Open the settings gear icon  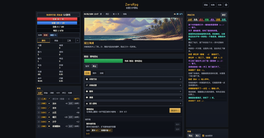pos(226,5)
